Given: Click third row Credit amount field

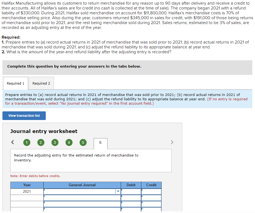Looking at the screenshot, I should [151, 204].
